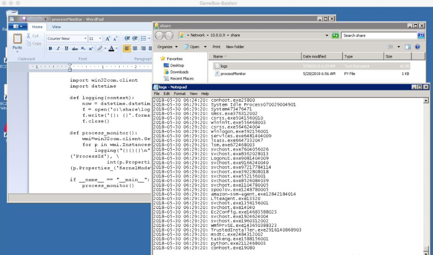Screen dimensions: 433x255
Task: Open the font color dropdown arrow
Action: pyautogui.click(x=117, y=49)
